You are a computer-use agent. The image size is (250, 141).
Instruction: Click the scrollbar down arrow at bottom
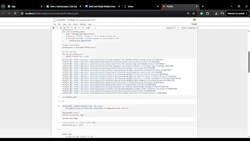(249, 137)
